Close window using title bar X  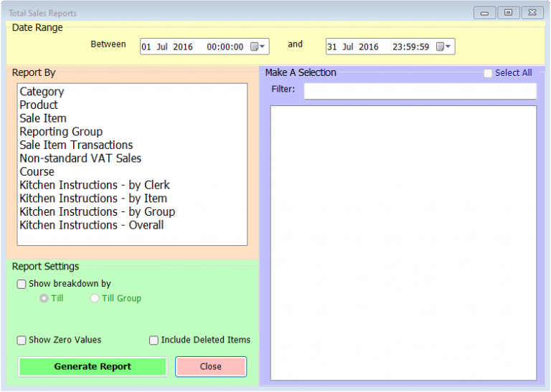pyautogui.click(x=532, y=13)
